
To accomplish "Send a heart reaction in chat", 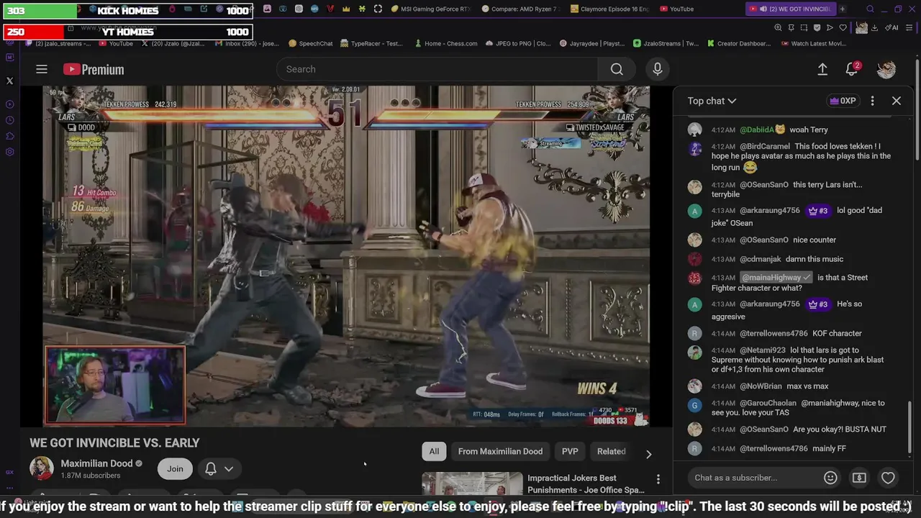I will click(888, 478).
